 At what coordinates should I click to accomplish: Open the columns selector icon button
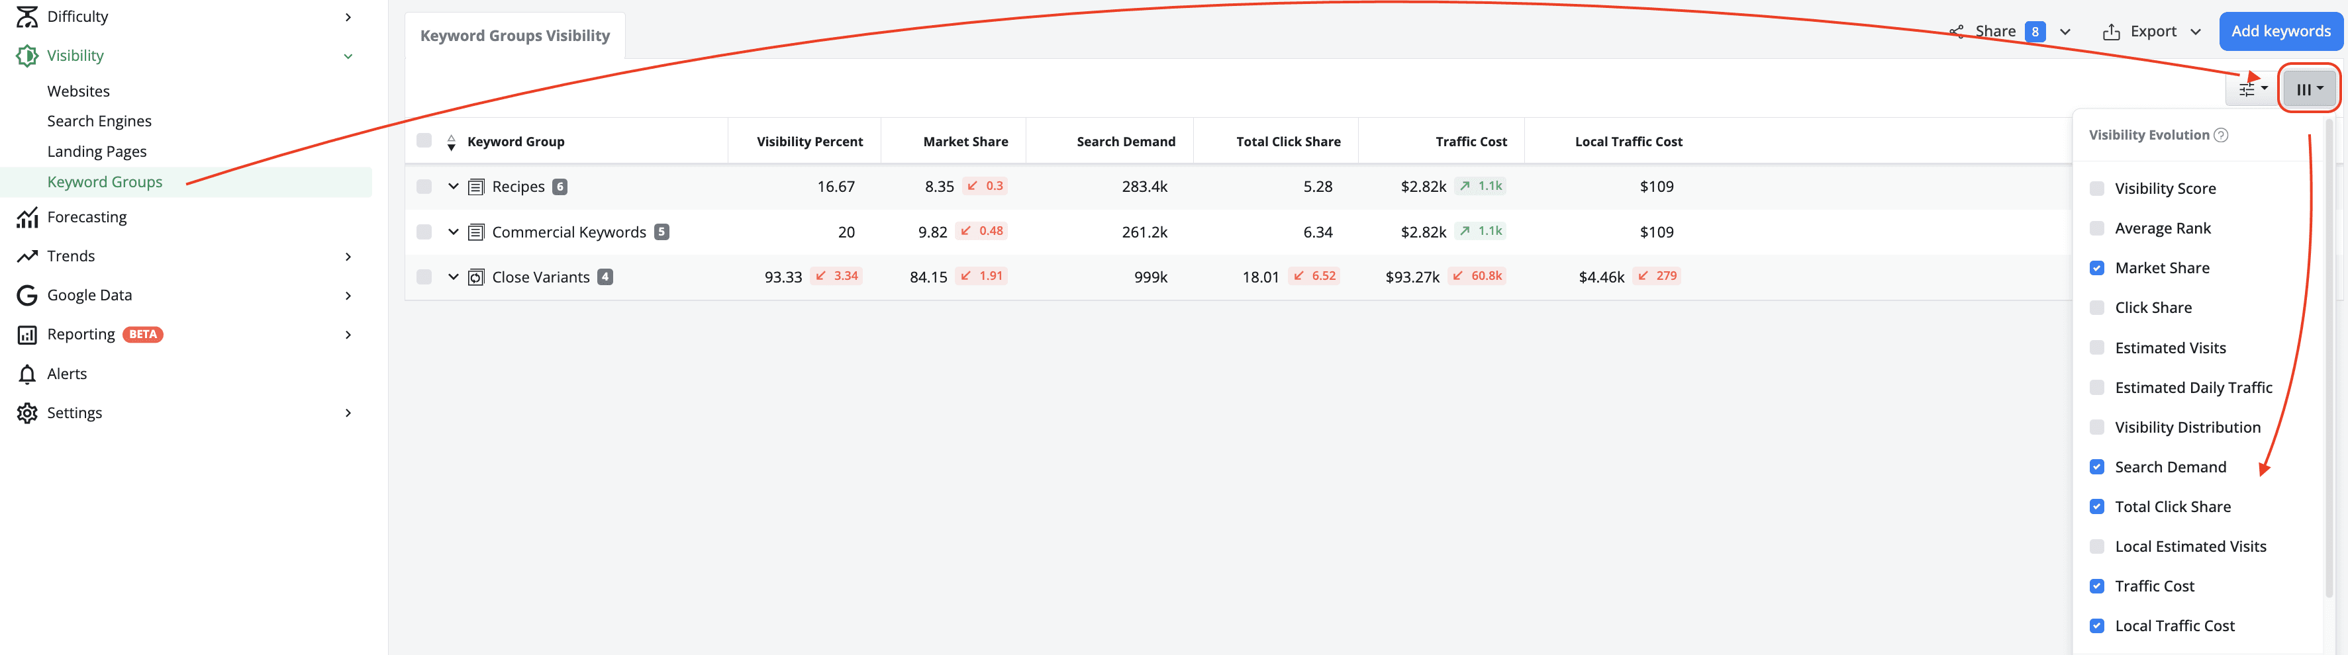2309,89
